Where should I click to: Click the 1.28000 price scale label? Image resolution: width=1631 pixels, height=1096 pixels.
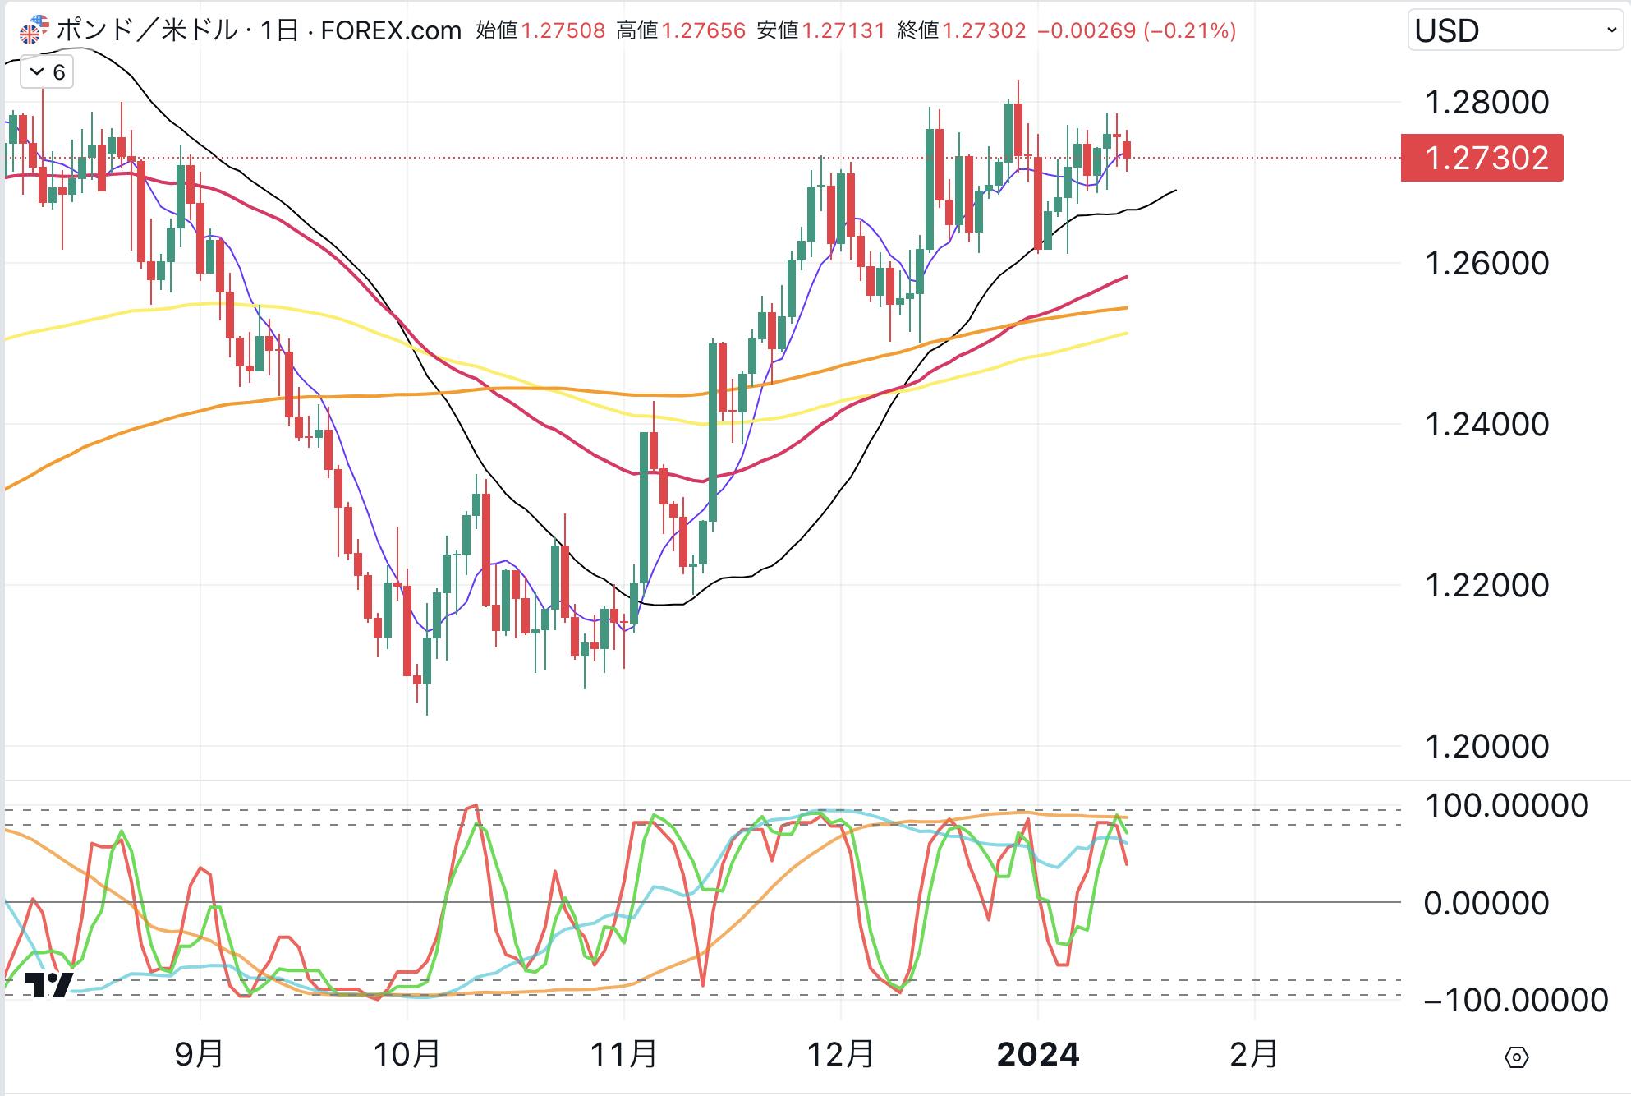[x=1486, y=103]
